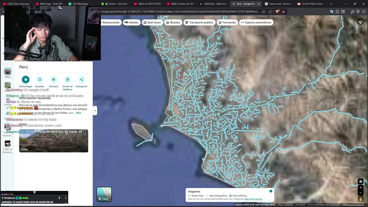368x207 pixels.
Task: Filter map by Hoteles
Action: coord(131,22)
